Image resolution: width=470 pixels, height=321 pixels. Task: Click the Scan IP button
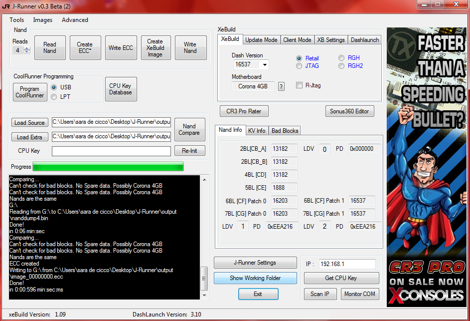(x=320, y=294)
